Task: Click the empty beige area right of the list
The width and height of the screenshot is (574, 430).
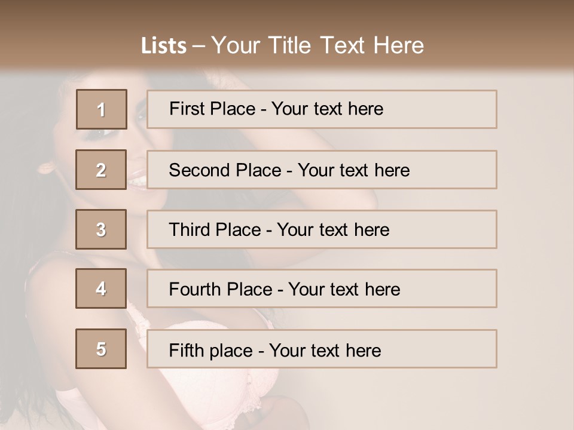Action: (x=535, y=239)
